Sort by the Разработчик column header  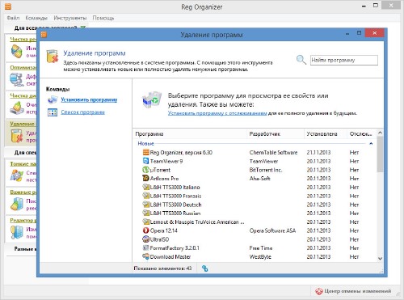[276, 134]
